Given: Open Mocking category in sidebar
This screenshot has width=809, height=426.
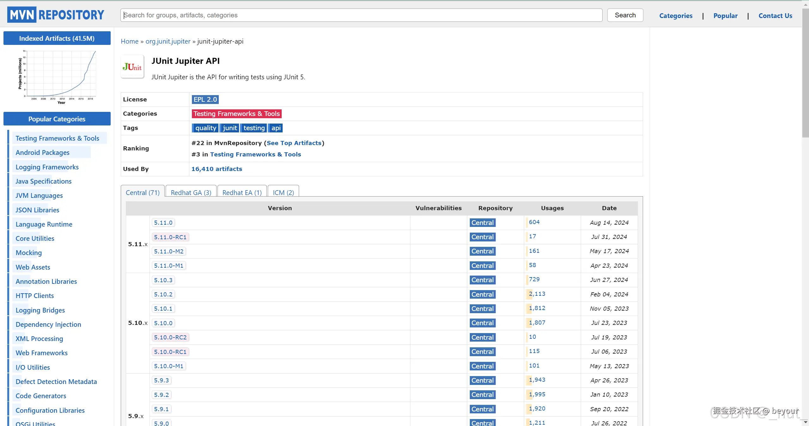Looking at the screenshot, I should (x=28, y=253).
